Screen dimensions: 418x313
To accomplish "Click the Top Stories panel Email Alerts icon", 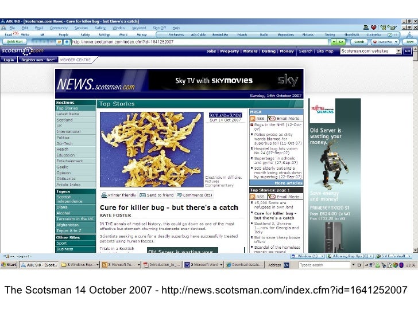I will point(272,197).
